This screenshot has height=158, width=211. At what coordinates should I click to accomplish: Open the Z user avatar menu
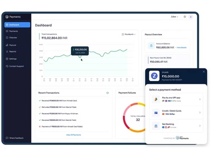coord(191,17)
